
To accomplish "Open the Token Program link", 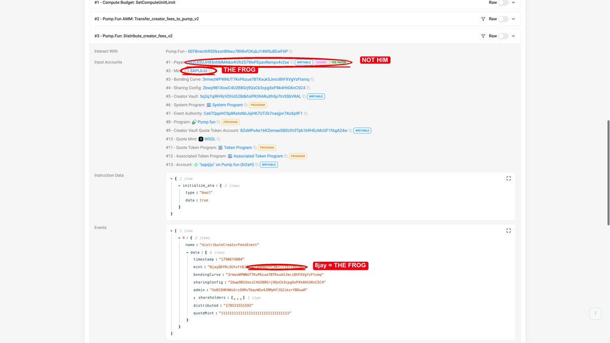I will coord(238,147).
